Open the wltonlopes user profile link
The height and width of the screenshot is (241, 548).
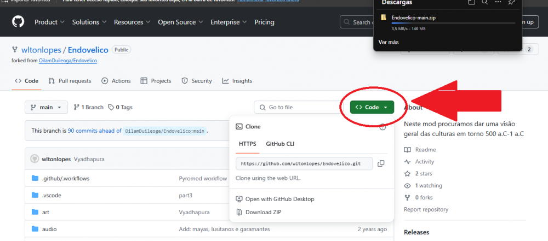click(41, 50)
